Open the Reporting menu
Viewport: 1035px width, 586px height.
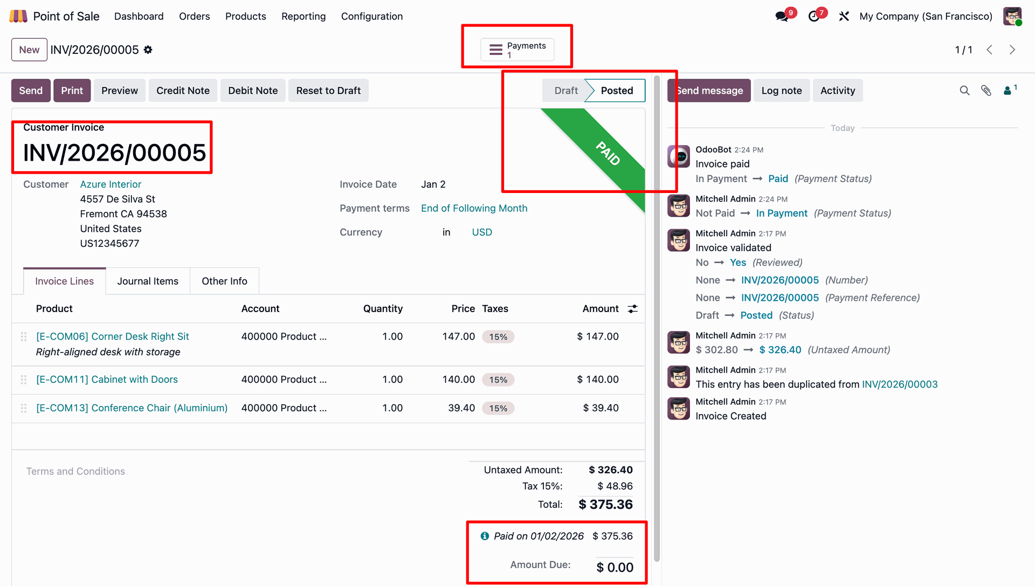pyautogui.click(x=303, y=16)
